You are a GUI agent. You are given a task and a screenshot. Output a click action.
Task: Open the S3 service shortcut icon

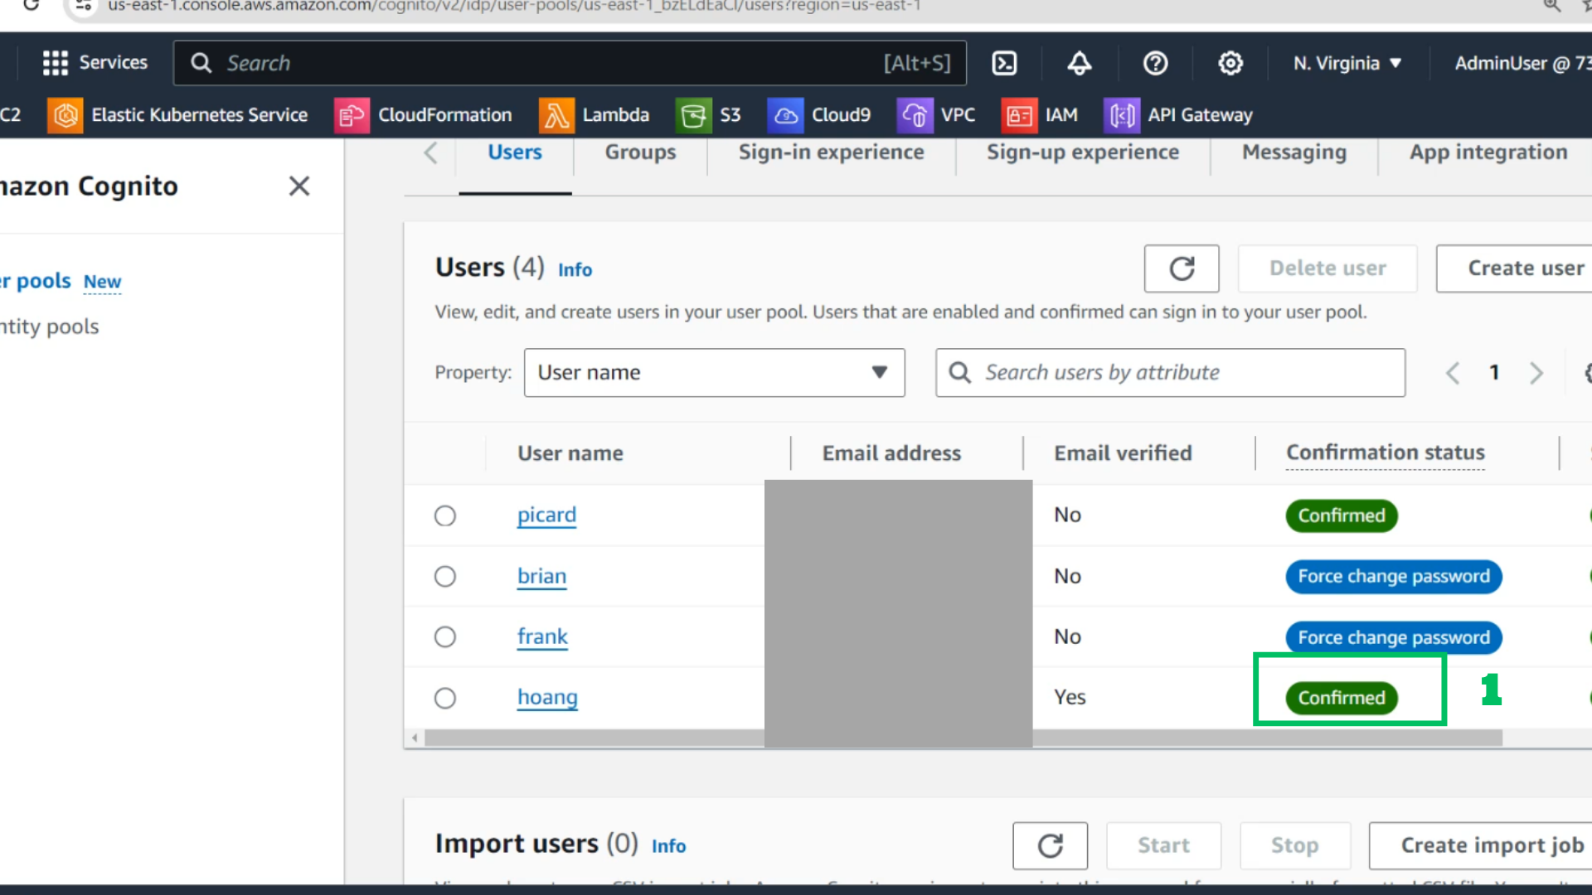tap(693, 115)
